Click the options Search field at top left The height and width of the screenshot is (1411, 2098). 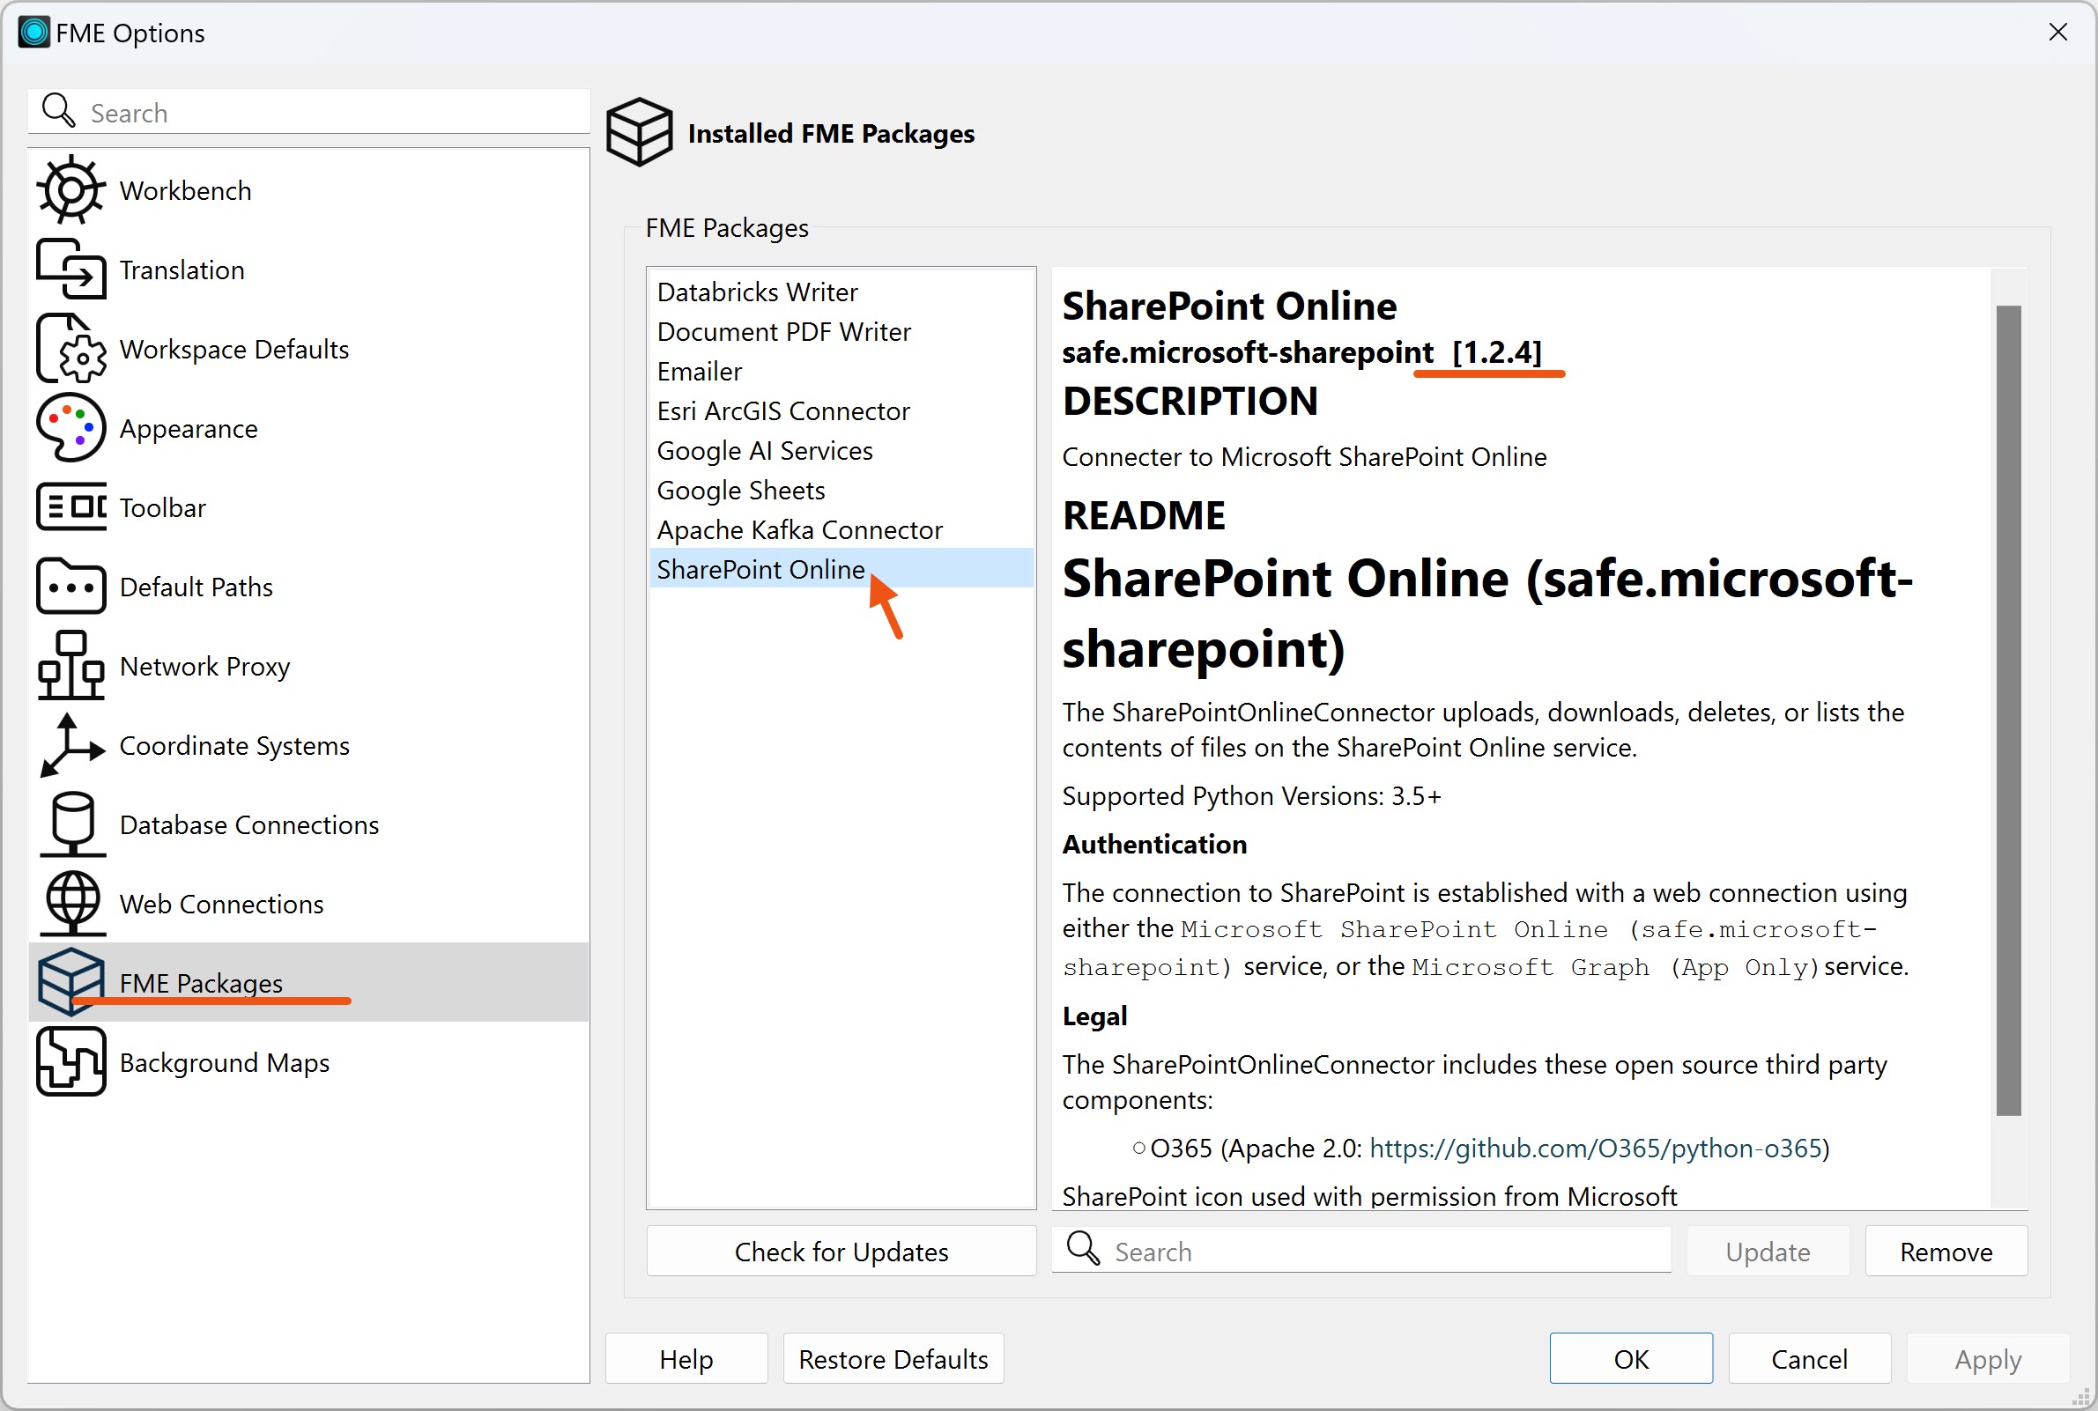(308, 112)
